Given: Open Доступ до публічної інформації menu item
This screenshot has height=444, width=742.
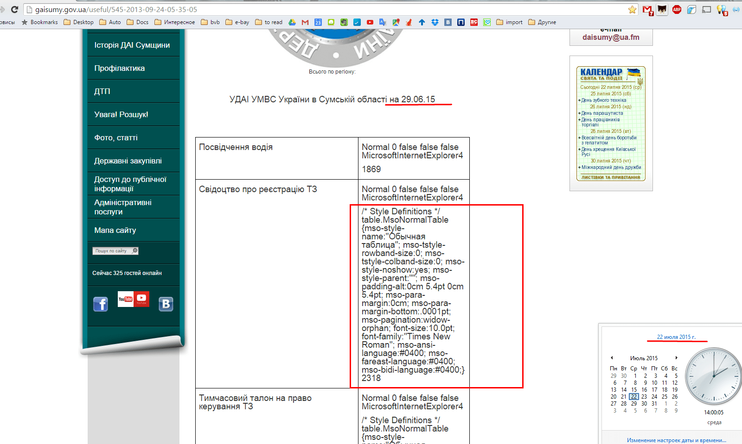Looking at the screenshot, I should [x=134, y=184].
